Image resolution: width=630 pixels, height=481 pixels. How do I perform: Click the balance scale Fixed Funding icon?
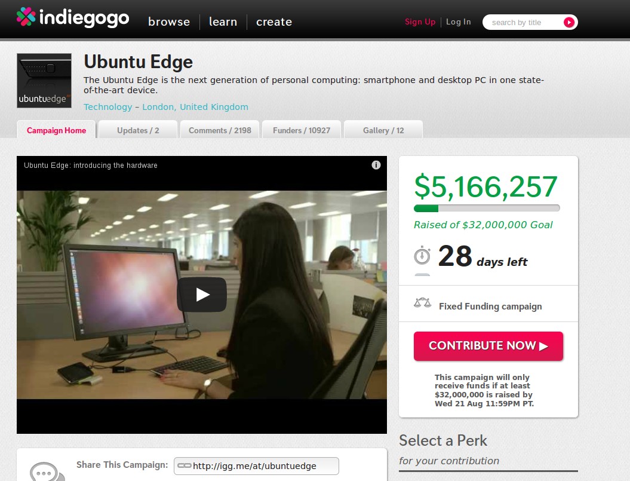422,303
